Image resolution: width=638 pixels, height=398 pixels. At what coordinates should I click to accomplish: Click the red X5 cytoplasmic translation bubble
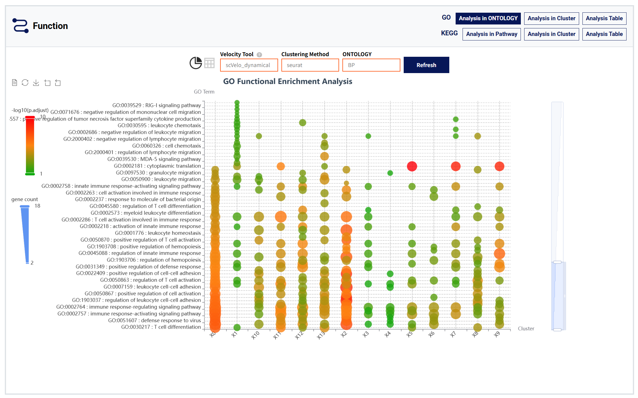pos(412,166)
